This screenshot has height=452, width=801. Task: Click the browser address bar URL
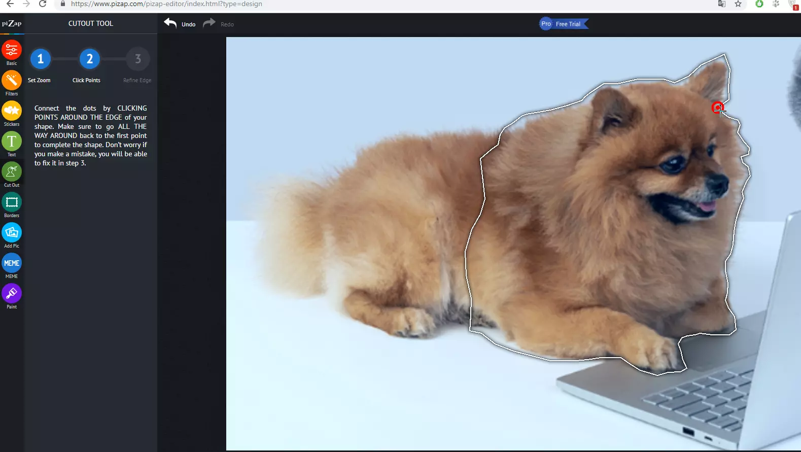pos(166,4)
